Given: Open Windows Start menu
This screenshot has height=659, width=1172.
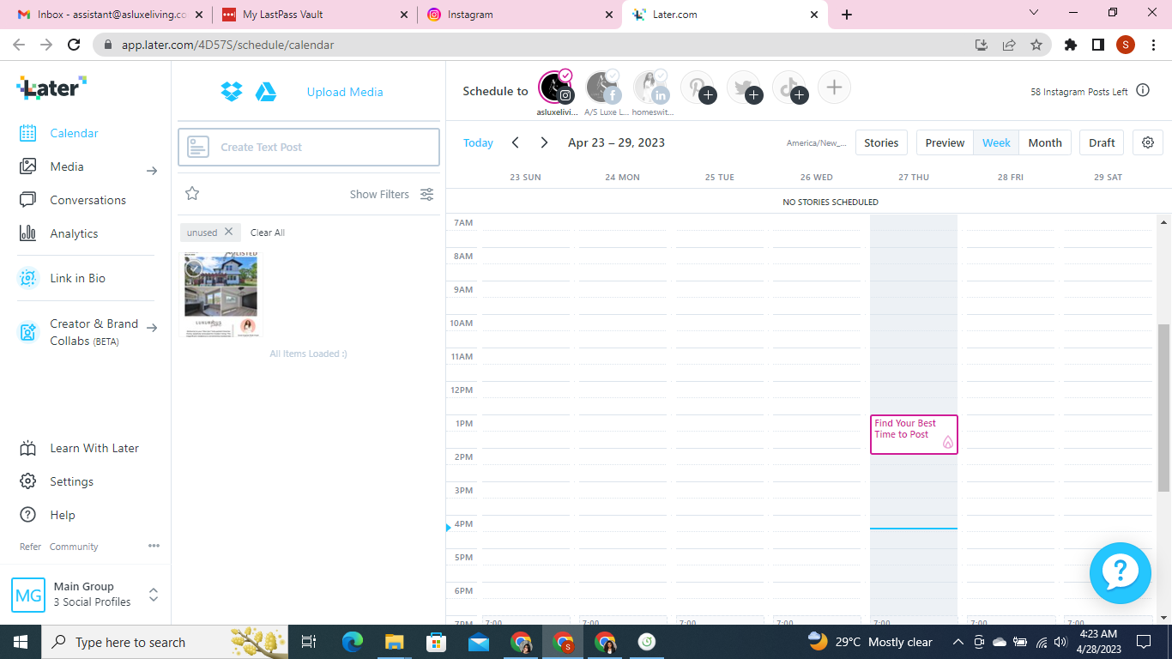Looking at the screenshot, I should coord(21,642).
